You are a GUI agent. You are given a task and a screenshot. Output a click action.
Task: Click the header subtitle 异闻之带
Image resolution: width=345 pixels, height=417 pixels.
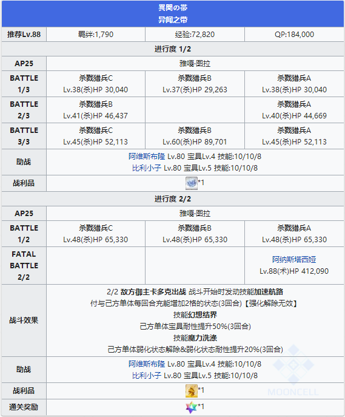pos(173,19)
